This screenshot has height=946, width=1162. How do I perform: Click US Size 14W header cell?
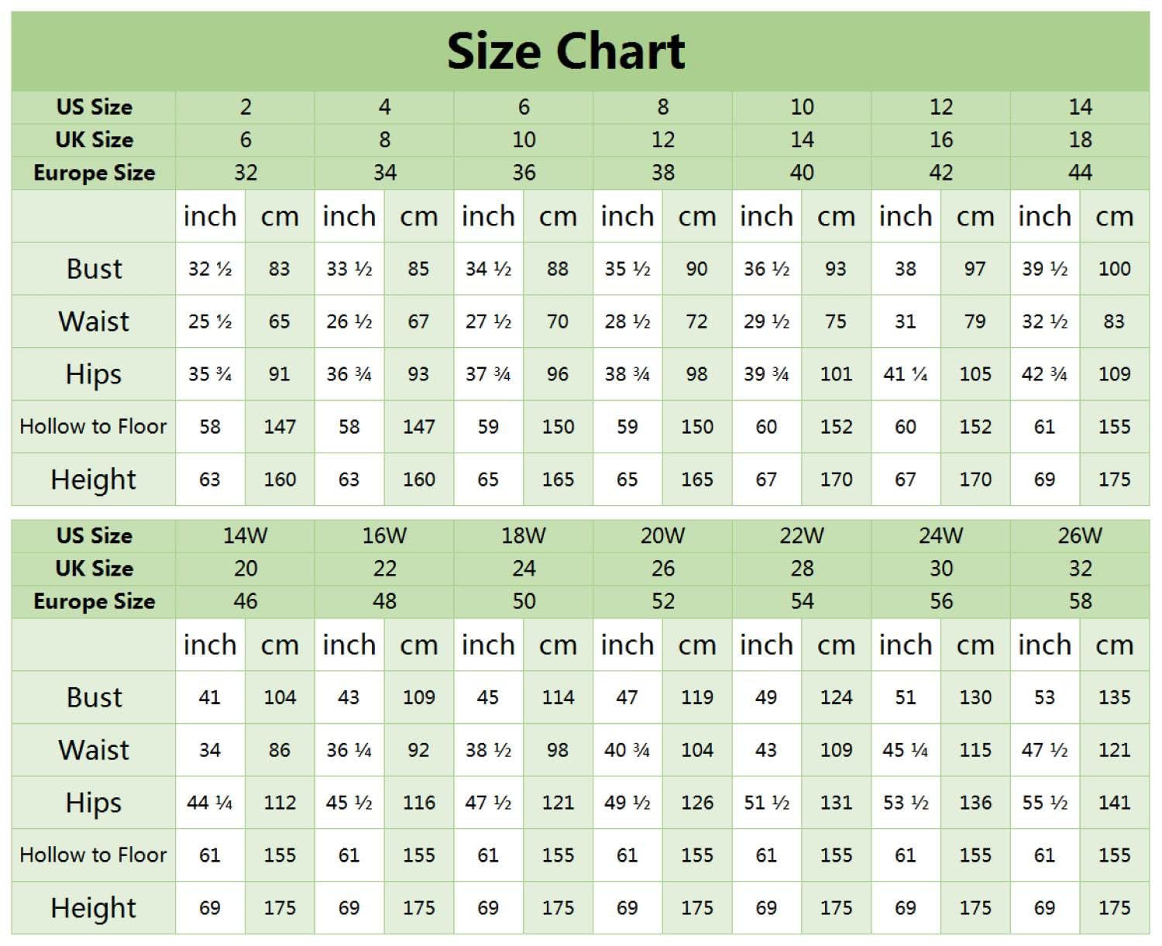pos(246,535)
